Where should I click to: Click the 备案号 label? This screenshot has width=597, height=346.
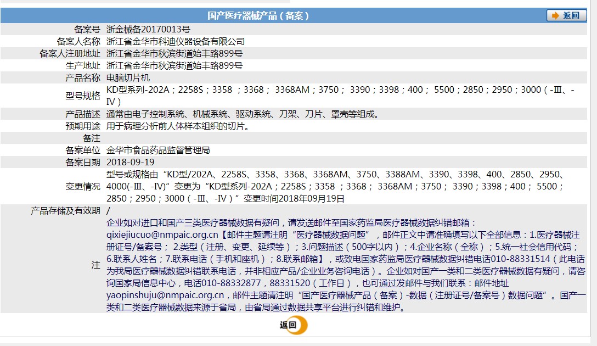87,29
